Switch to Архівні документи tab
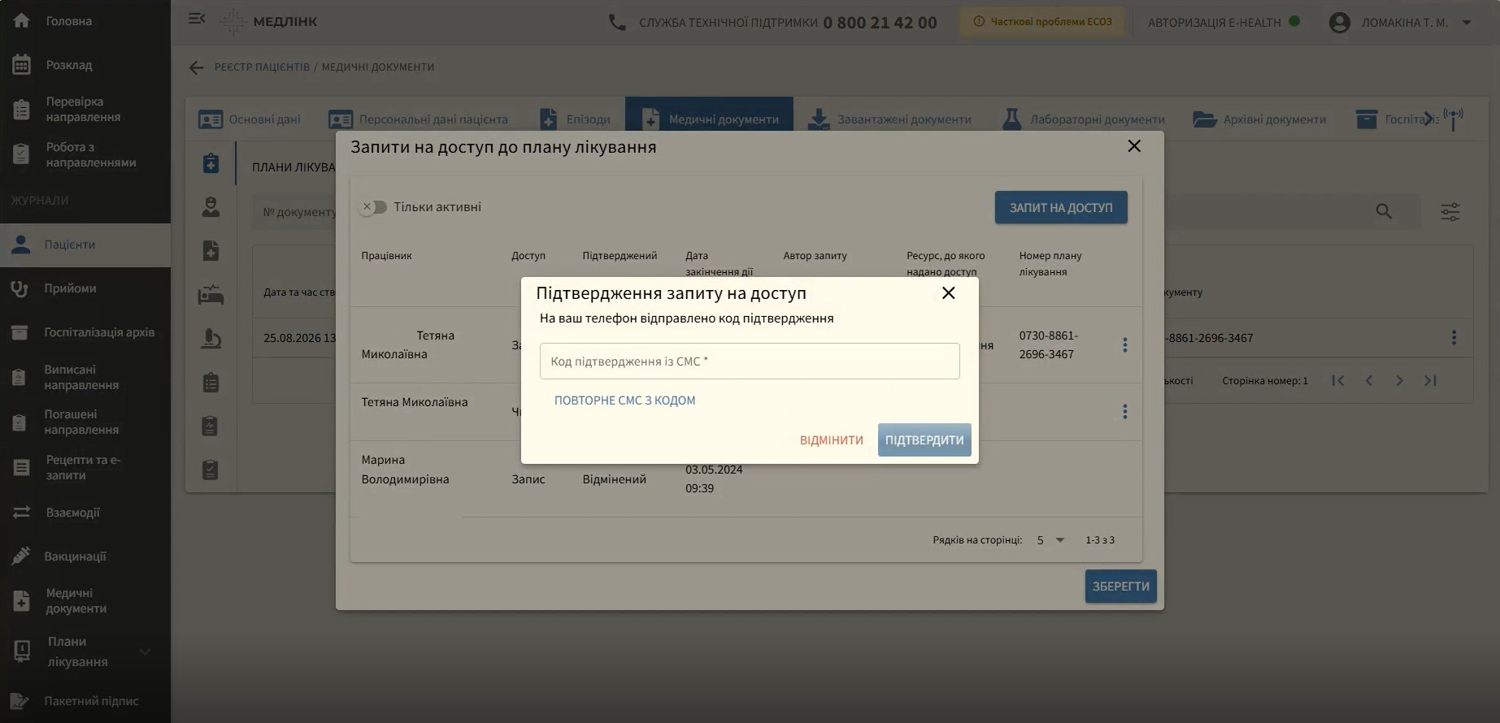This screenshot has height=723, width=1500. pos(1259,119)
